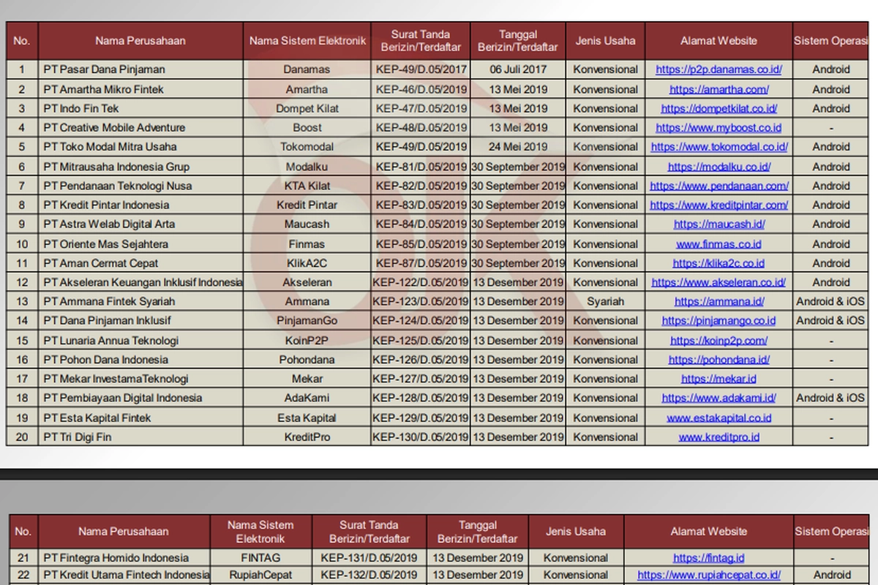Open the ammana.id link

718,301
